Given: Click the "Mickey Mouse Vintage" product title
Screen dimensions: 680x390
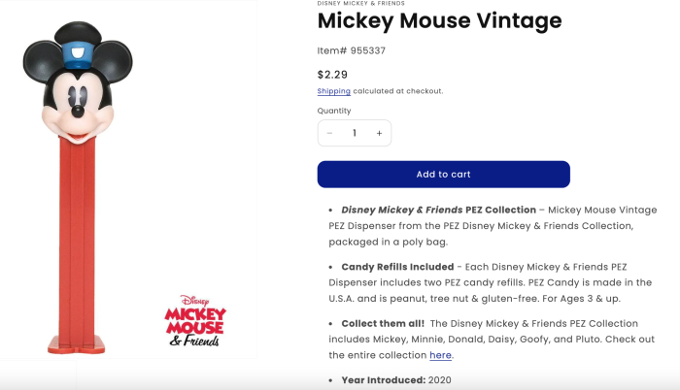Looking at the screenshot, I should [x=439, y=20].
